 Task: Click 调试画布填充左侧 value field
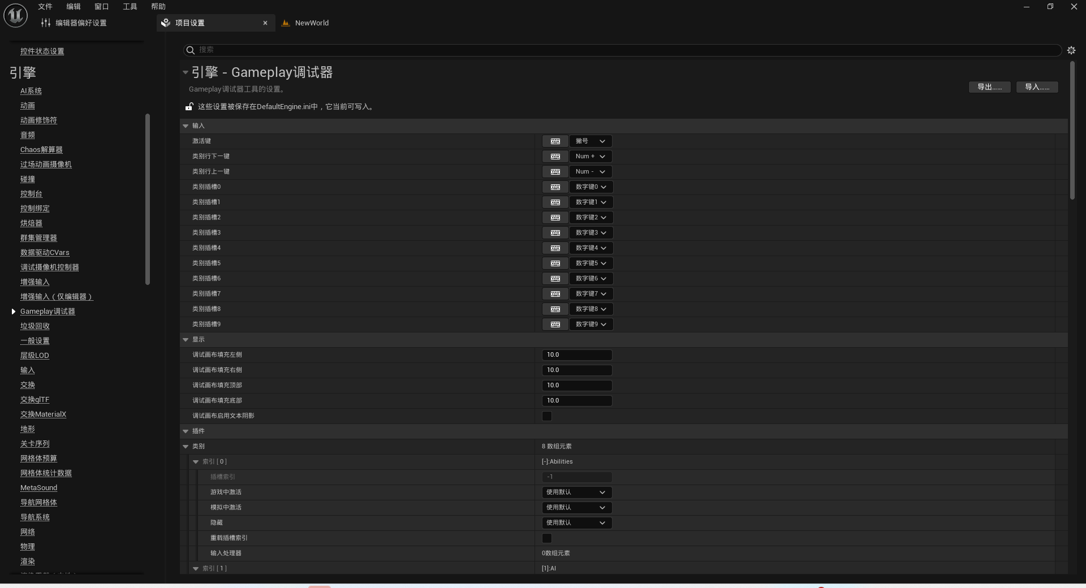point(577,355)
